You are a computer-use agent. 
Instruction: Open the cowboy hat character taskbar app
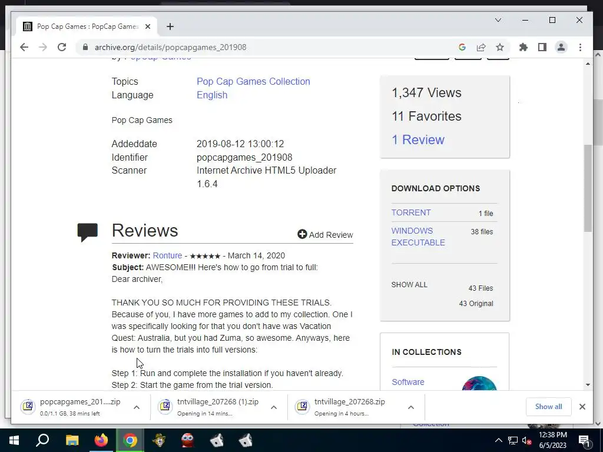pyautogui.click(x=159, y=440)
